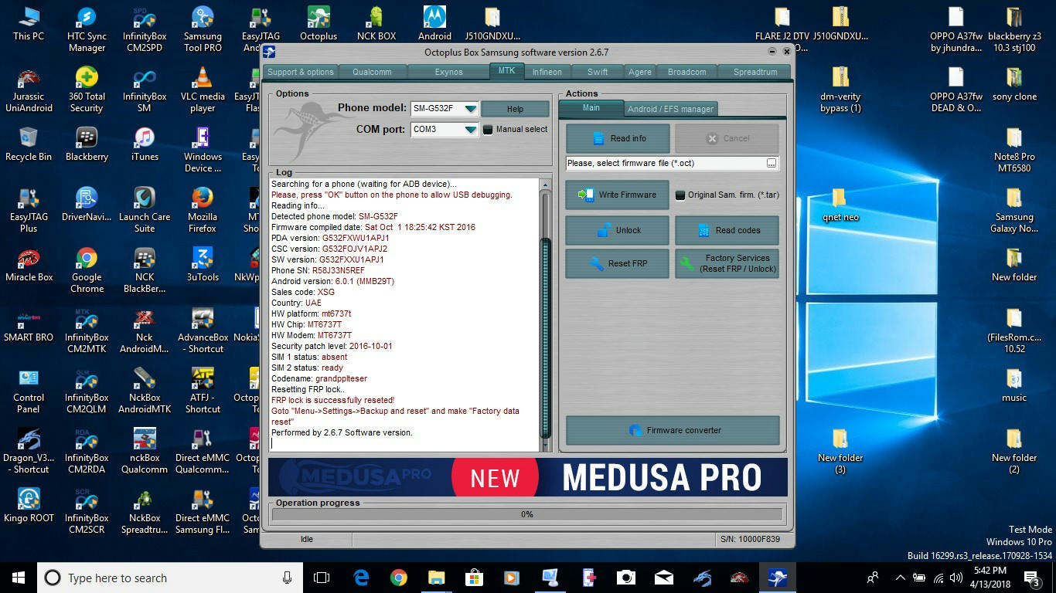The width and height of the screenshot is (1056, 593).
Task: Select the Kingo ROOT desktop icon
Action: coord(29,506)
